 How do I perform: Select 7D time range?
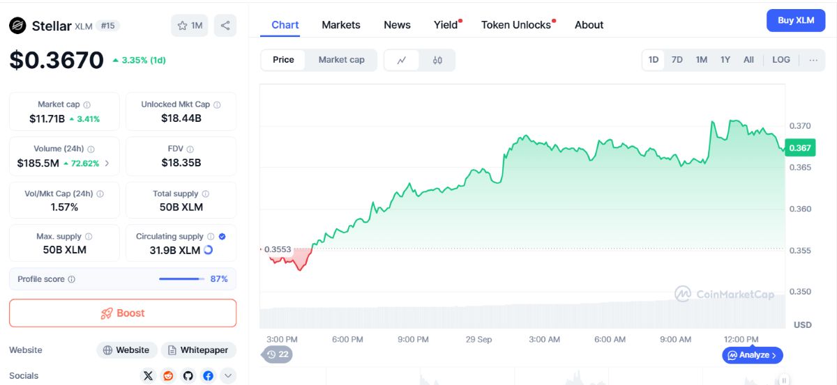(x=677, y=60)
